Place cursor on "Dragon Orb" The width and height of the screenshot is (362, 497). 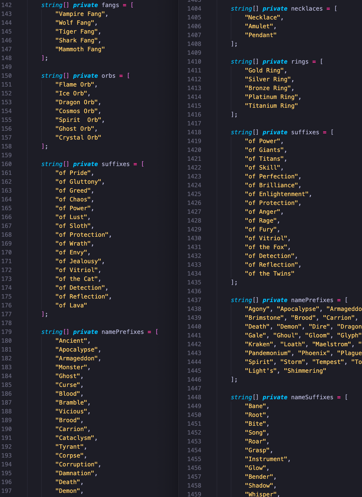[x=77, y=102]
